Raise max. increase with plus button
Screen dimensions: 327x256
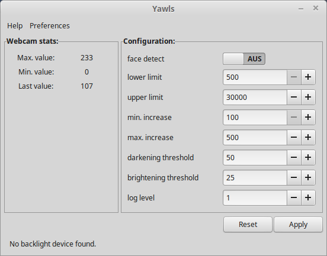pyautogui.click(x=308, y=137)
